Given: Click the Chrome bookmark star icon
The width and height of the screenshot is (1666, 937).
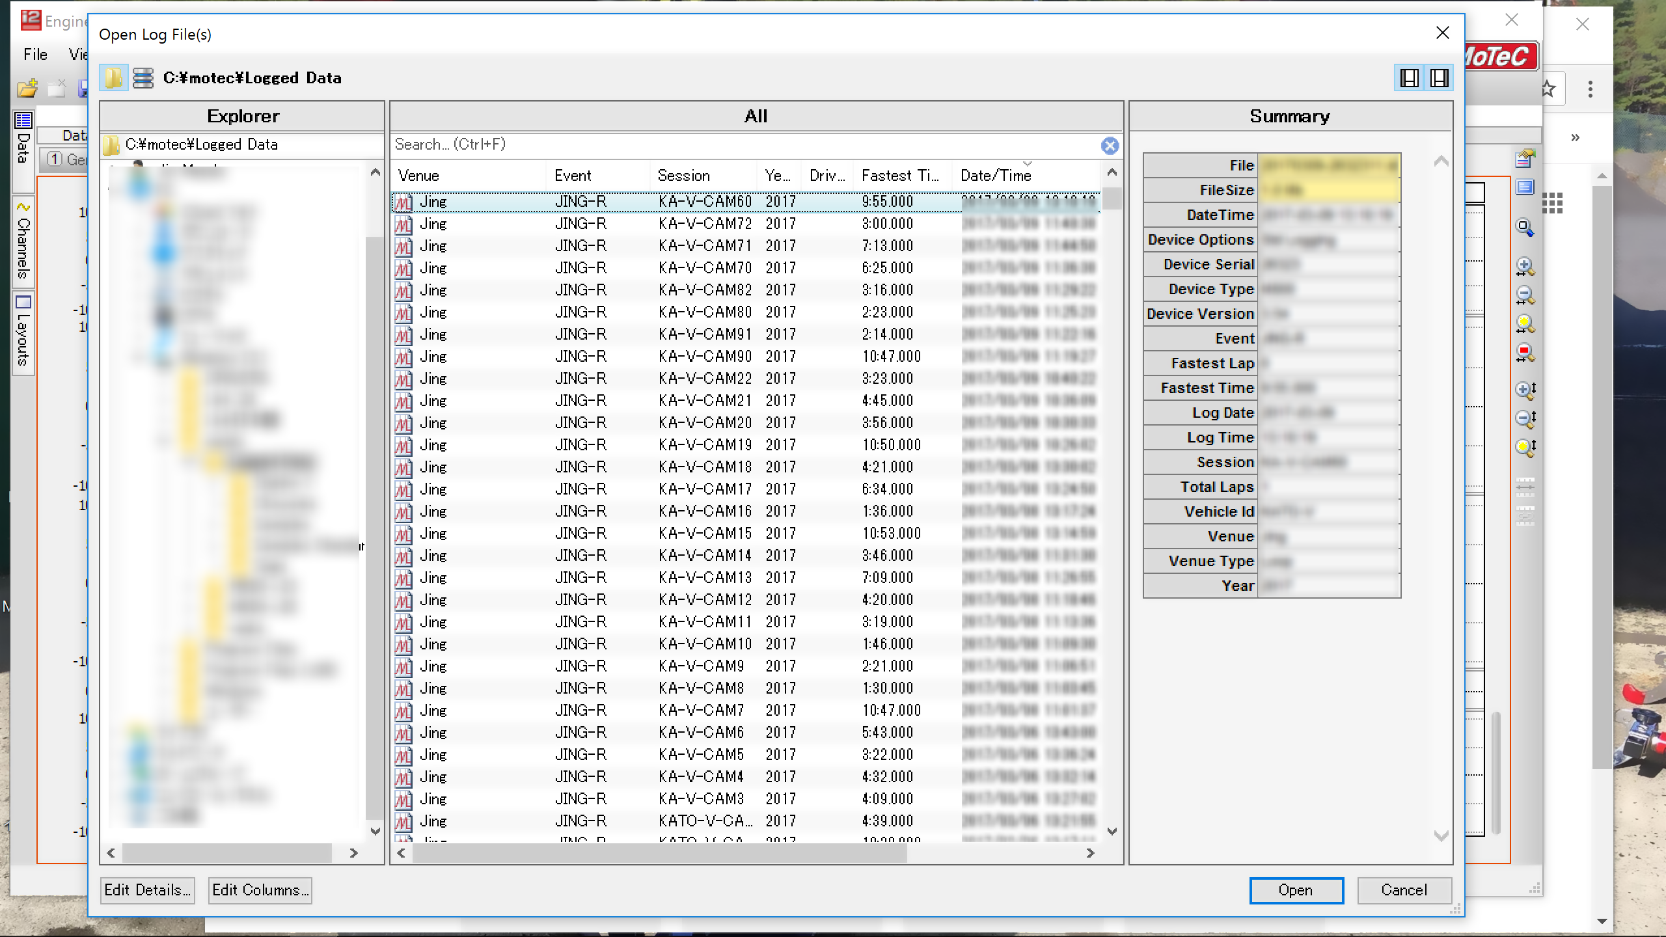Looking at the screenshot, I should pyautogui.click(x=1549, y=89).
